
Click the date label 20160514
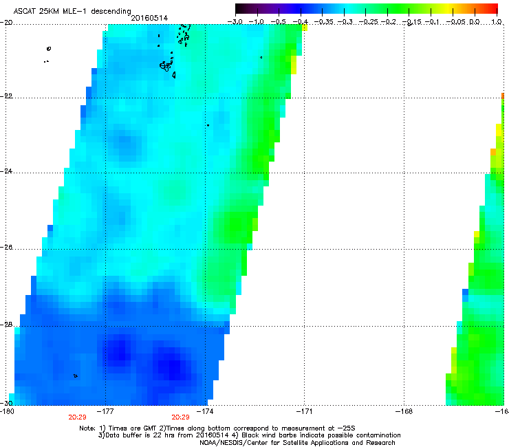[149, 18]
